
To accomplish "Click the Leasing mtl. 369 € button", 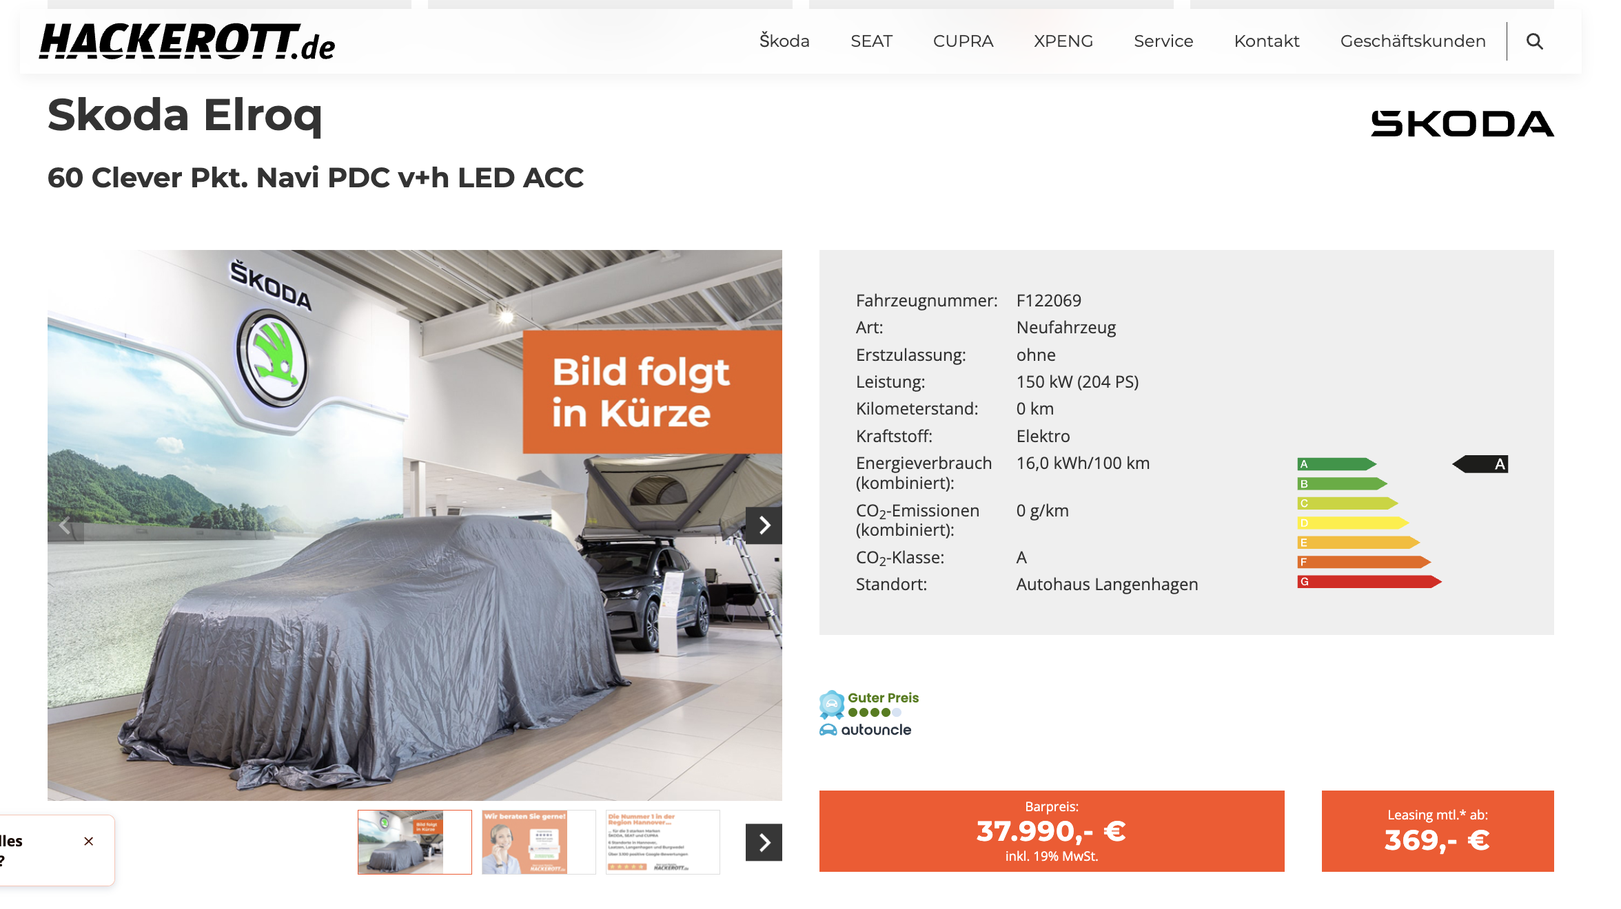I will pyautogui.click(x=1438, y=831).
